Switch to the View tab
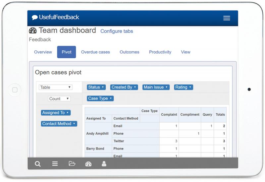Image resolution: width=265 pixels, height=182 pixels. tap(185, 52)
